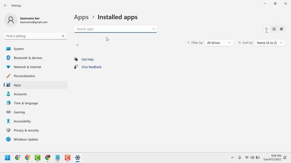This screenshot has height=163, width=291.
Task: Open Bluetooth & devices settings
Action: pos(35,58)
